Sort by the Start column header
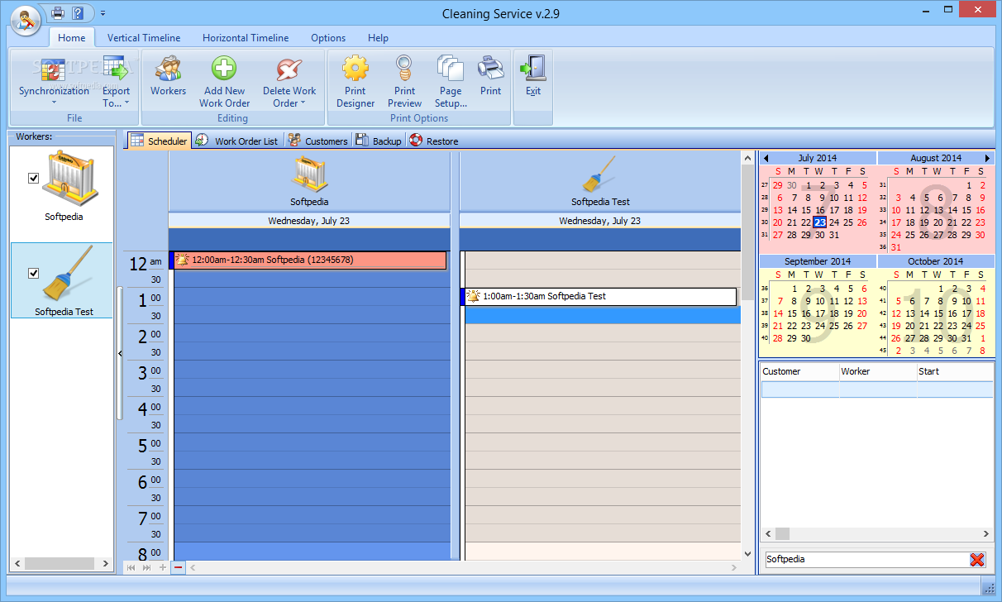Viewport: 1002px width, 602px height. click(955, 371)
